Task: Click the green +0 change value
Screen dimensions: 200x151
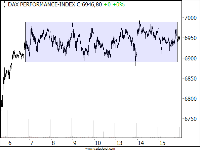Action: 107,5
